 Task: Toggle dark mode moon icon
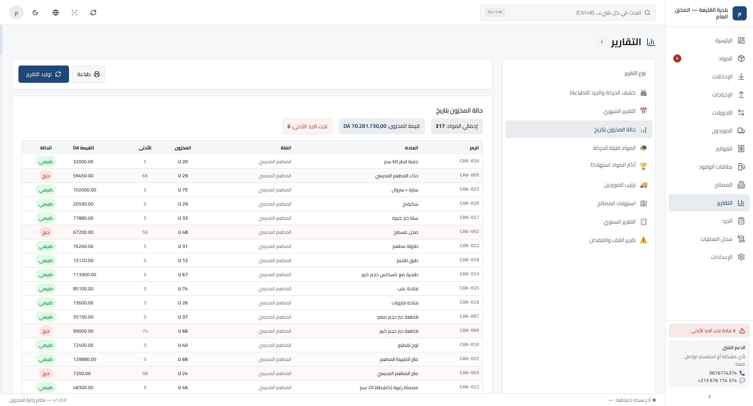coord(35,13)
